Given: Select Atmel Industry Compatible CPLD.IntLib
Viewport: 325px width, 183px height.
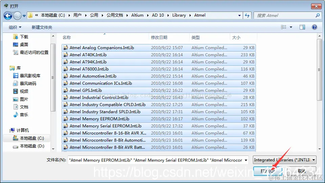Looking at the screenshot, I should point(158,105).
